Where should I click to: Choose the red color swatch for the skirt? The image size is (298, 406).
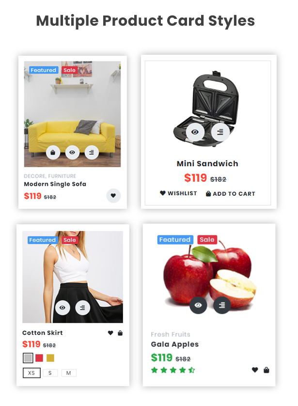point(39,358)
